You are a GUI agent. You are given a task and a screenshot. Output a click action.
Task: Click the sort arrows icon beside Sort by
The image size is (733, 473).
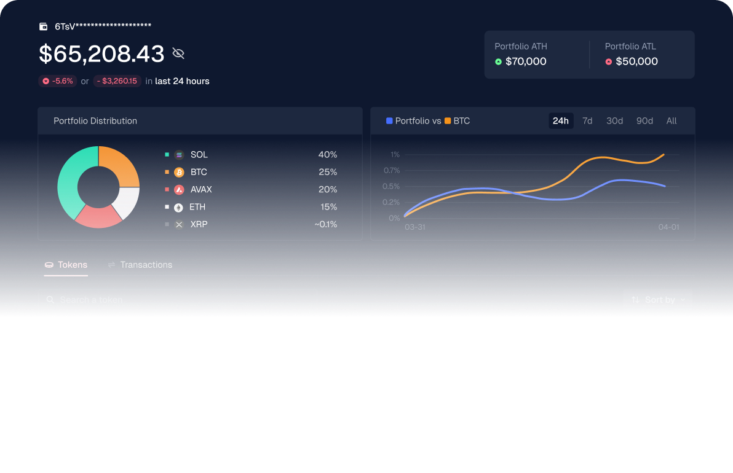(x=635, y=300)
